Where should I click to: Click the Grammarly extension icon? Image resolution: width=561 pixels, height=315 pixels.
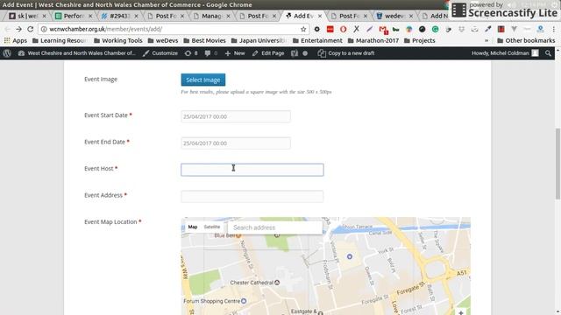[435, 29]
